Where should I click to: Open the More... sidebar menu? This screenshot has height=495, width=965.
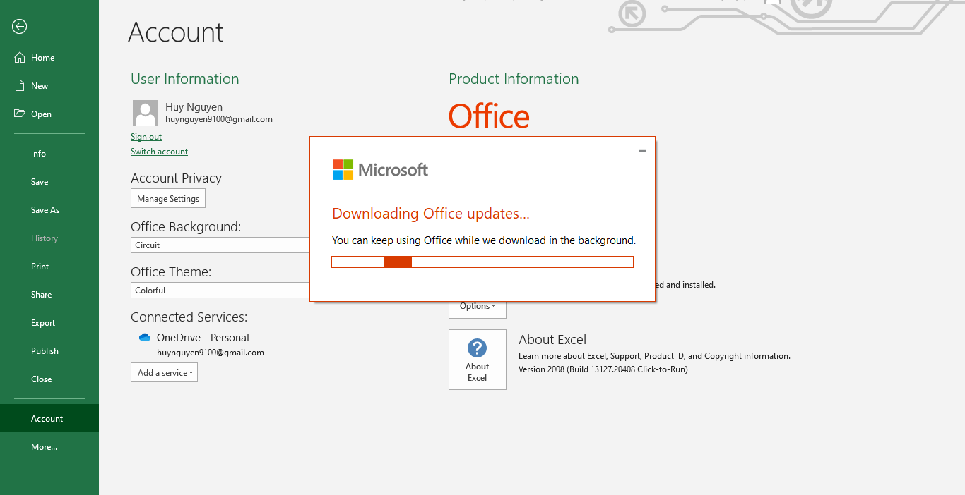click(44, 446)
